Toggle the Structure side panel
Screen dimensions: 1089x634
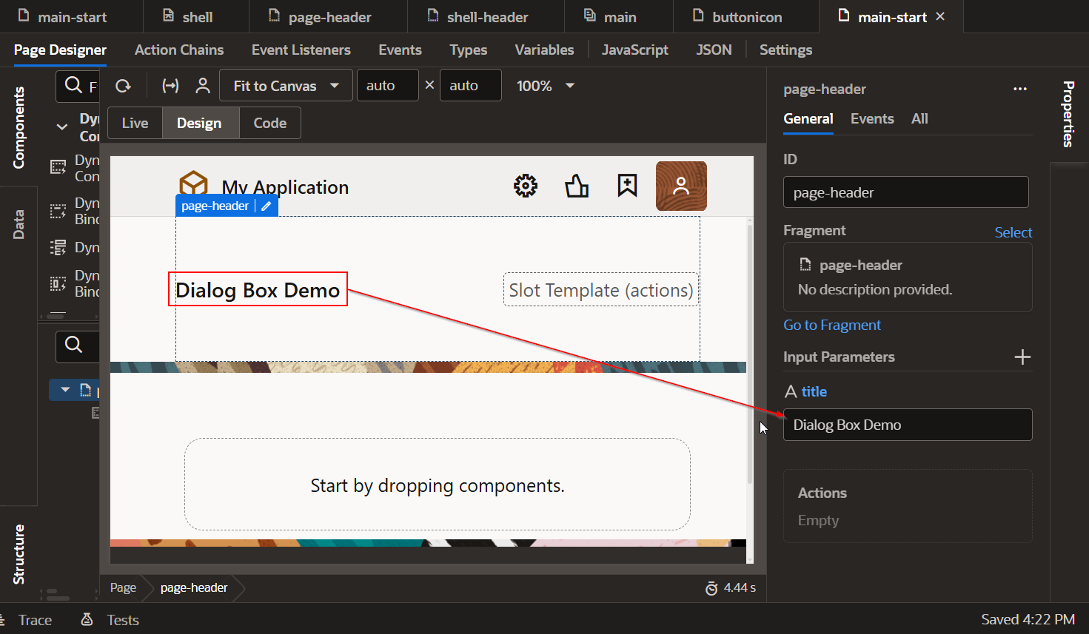pyautogui.click(x=19, y=554)
